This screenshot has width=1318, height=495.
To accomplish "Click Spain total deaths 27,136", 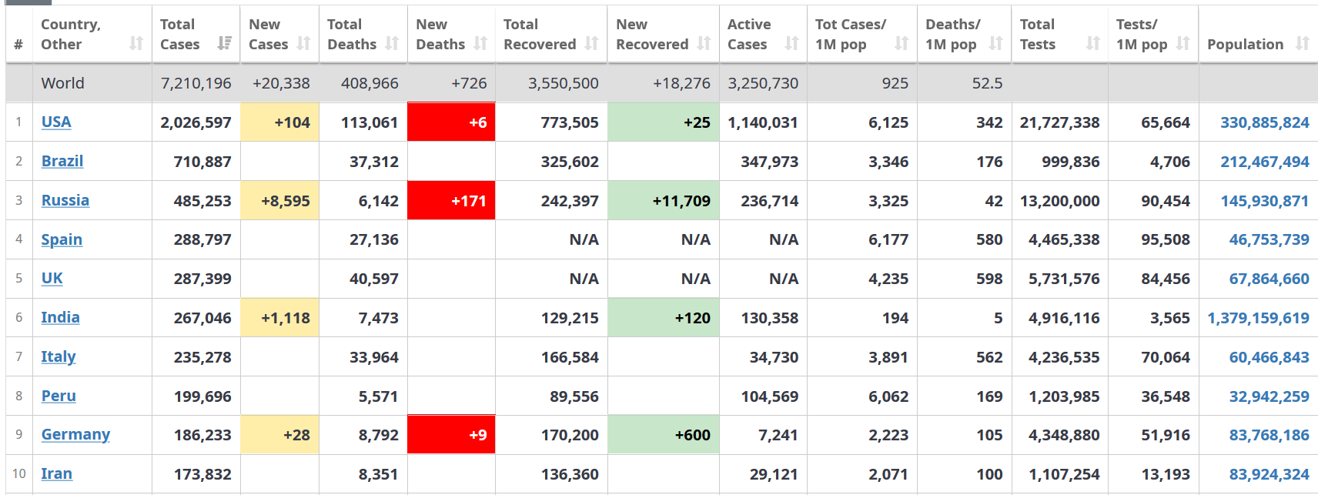I will (x=374, y=239).
